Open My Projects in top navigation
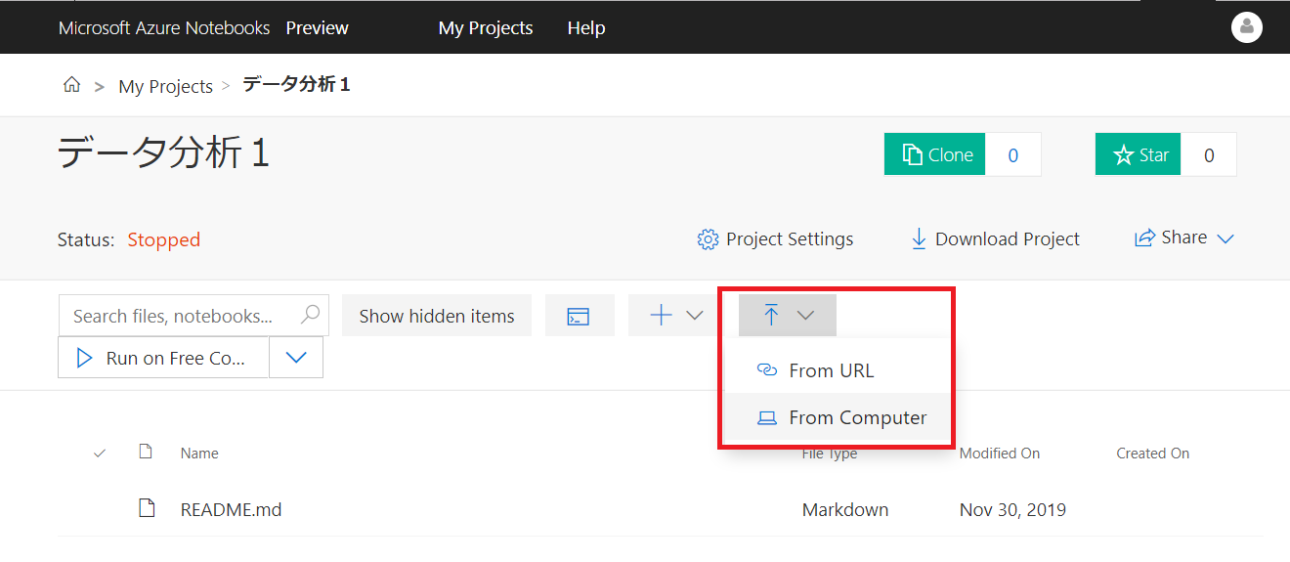This screenshot has width=1290, height=562. click(x=486, y=28)
